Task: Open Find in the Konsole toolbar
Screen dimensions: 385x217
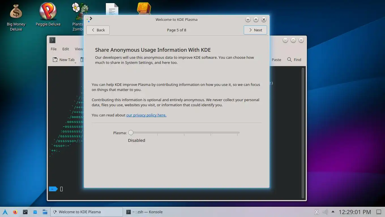Action: 294,60
